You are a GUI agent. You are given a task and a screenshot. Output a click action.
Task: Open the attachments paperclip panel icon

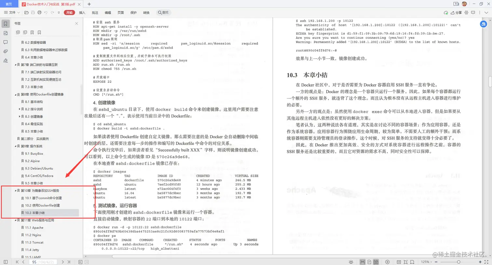[x=5, y=51]
